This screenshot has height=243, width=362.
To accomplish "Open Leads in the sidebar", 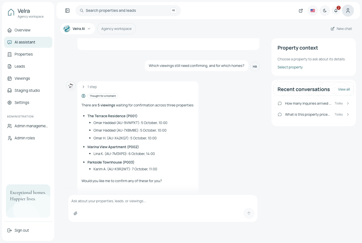I will pos(28,66).
